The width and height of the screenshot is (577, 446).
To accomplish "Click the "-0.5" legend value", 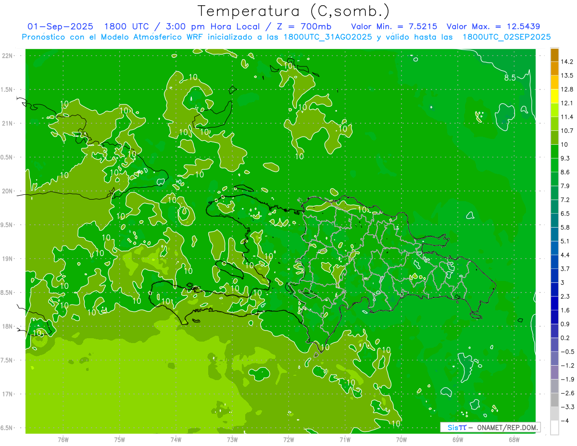I will coord(567,352).
